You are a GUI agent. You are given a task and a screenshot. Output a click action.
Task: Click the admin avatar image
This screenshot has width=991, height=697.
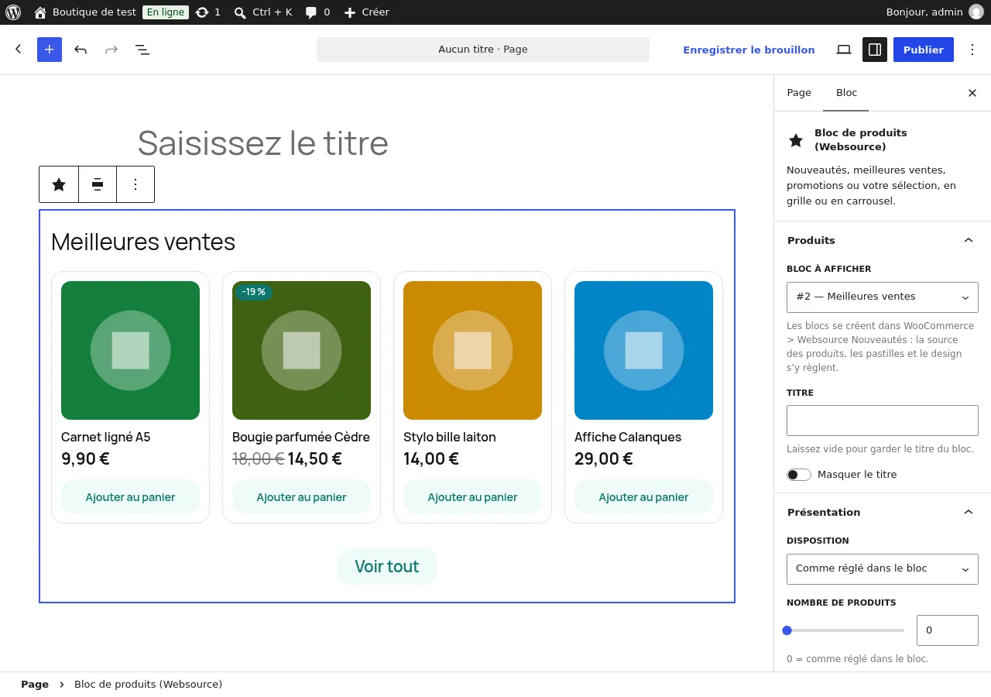pyautogui.click(x=976, y=12)
